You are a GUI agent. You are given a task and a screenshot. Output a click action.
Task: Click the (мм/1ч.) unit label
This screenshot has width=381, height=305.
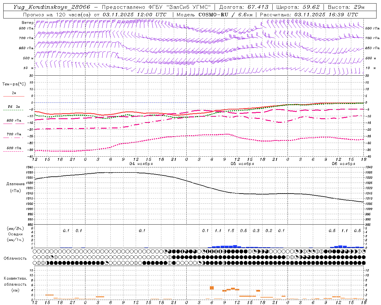click(15, 240)
